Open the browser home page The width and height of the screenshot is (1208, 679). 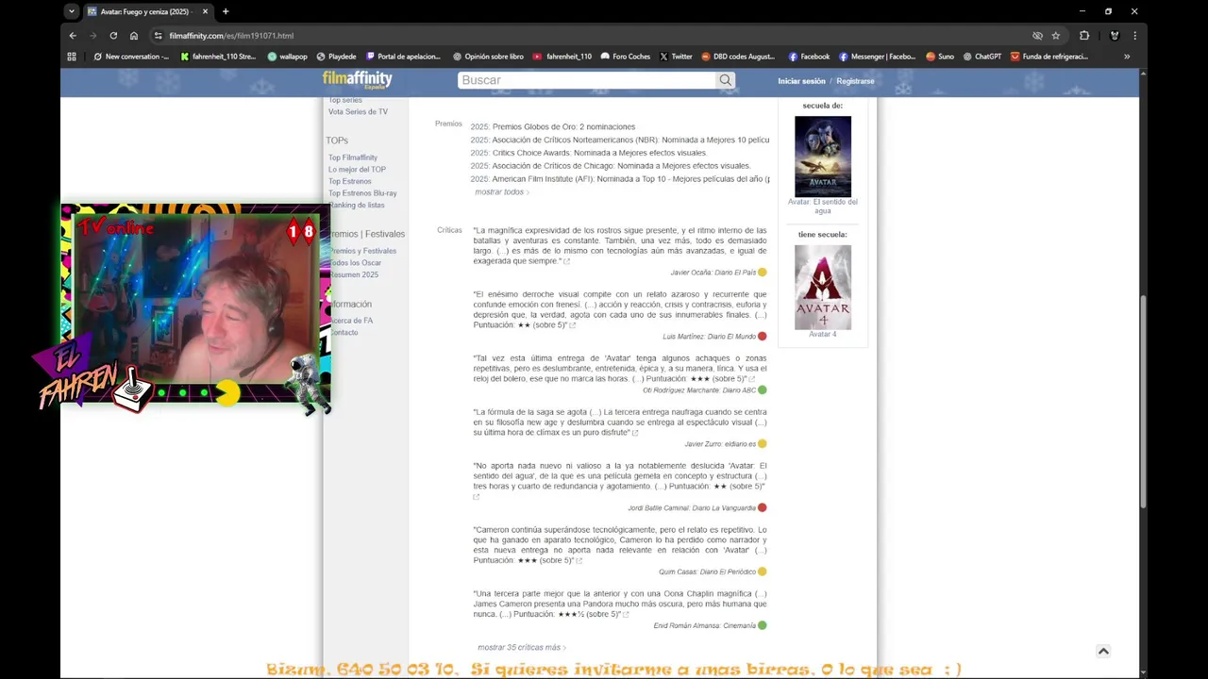coord(134,36)
